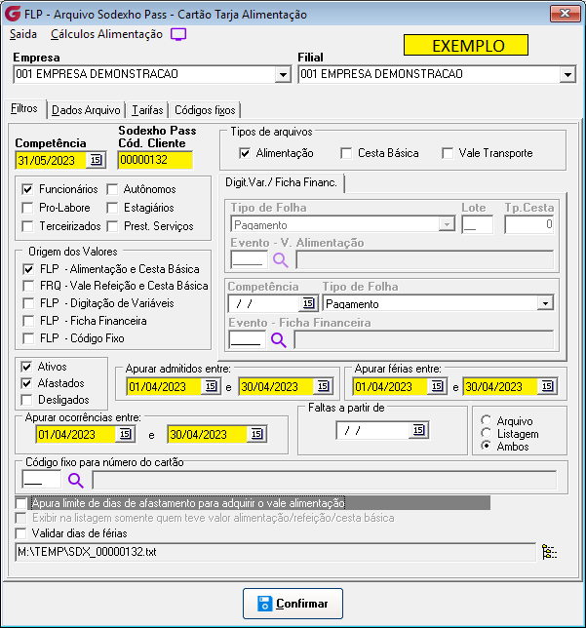The width and height of the screenshot is (586, 628).
Task: Open the Códigos fixos tab
Action: coord(205,110)
